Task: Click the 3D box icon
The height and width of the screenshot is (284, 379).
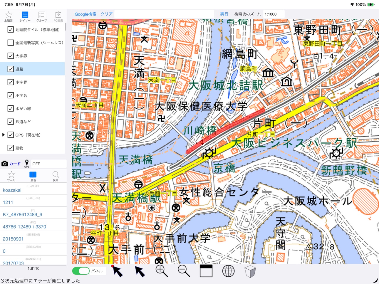Action: [x=250, y=271]
